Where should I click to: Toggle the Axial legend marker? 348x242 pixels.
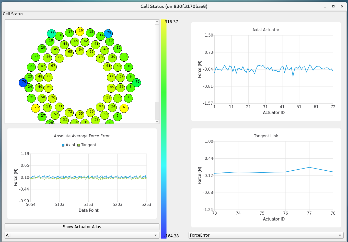pos(63,145)
